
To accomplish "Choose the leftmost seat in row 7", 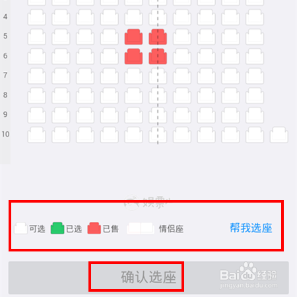I will tap(37, 76).
